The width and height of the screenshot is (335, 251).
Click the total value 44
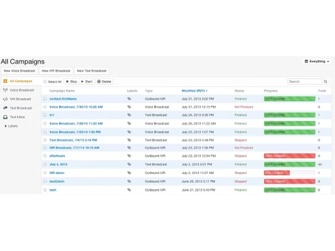320,165
